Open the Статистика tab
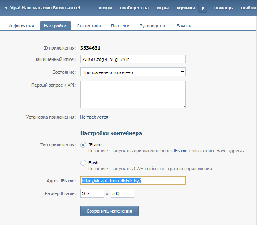Viewport: 257px width, 225px height. click(x=89, y=26)
